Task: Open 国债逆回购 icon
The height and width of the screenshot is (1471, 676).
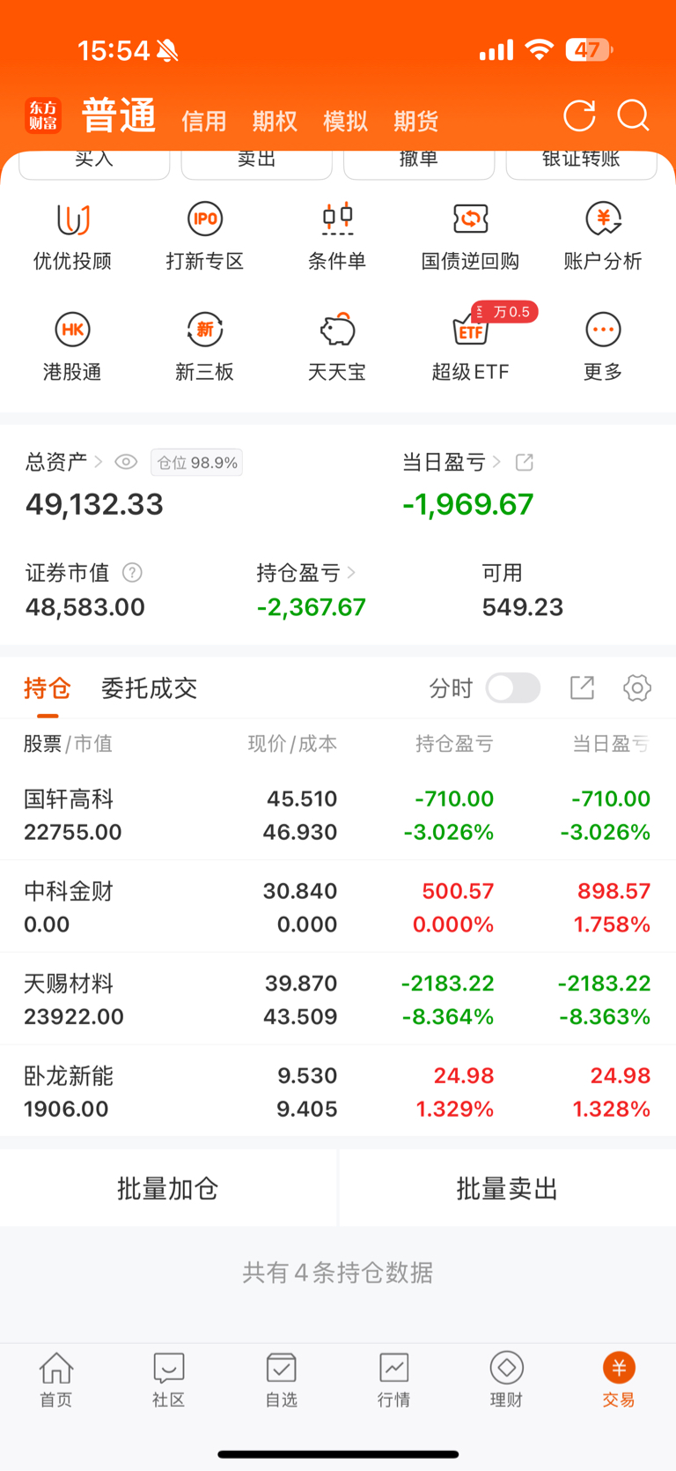Action: click(470, 219)
